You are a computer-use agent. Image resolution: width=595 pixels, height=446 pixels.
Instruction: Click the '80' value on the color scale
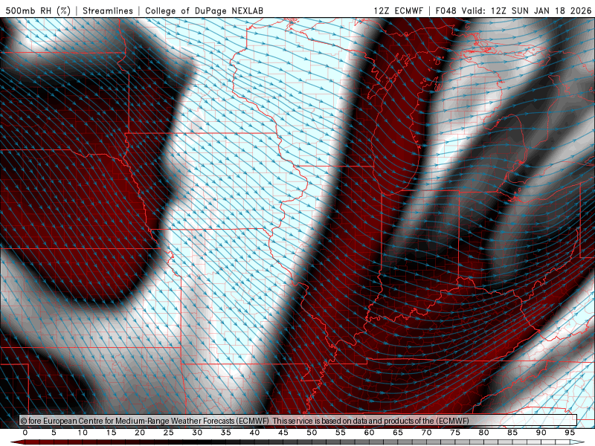[x=484, y=433]
